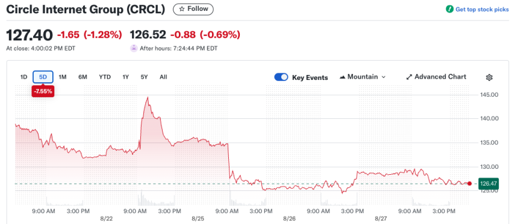Switch to 1M range
The height and width of the screenshot is (224, 518).
pyautogui.click(x=63, y=77)
